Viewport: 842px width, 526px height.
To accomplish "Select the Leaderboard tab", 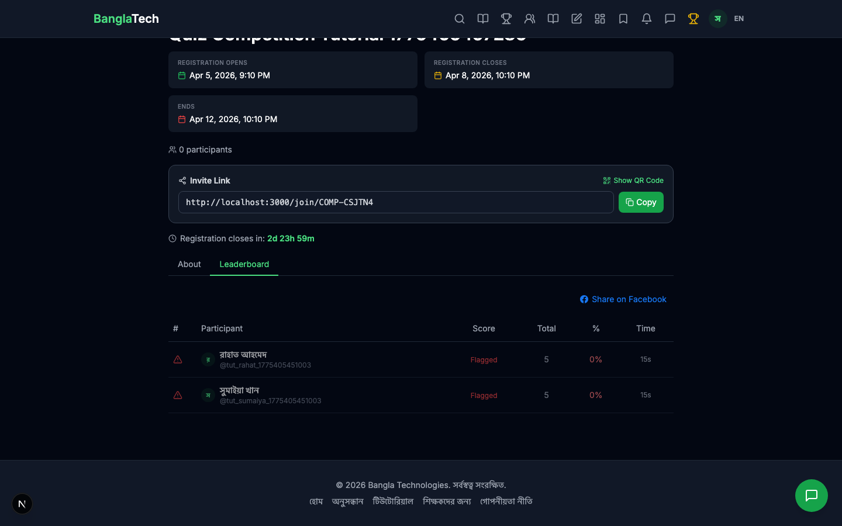I will point(244,264).
